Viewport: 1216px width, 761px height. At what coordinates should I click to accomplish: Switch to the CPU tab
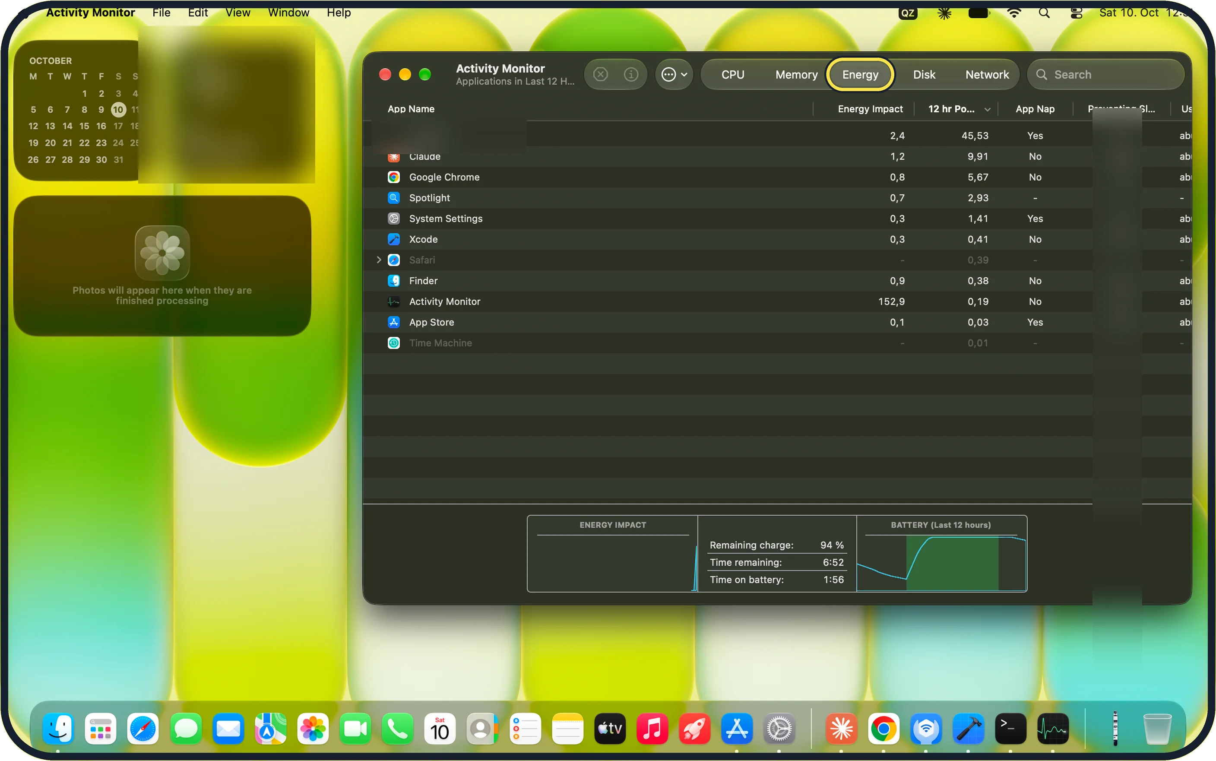(x=732, y=74)
